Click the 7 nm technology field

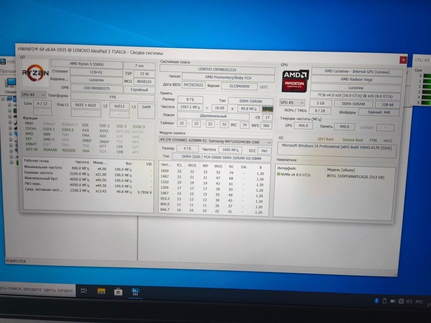[x=139, y=66]
